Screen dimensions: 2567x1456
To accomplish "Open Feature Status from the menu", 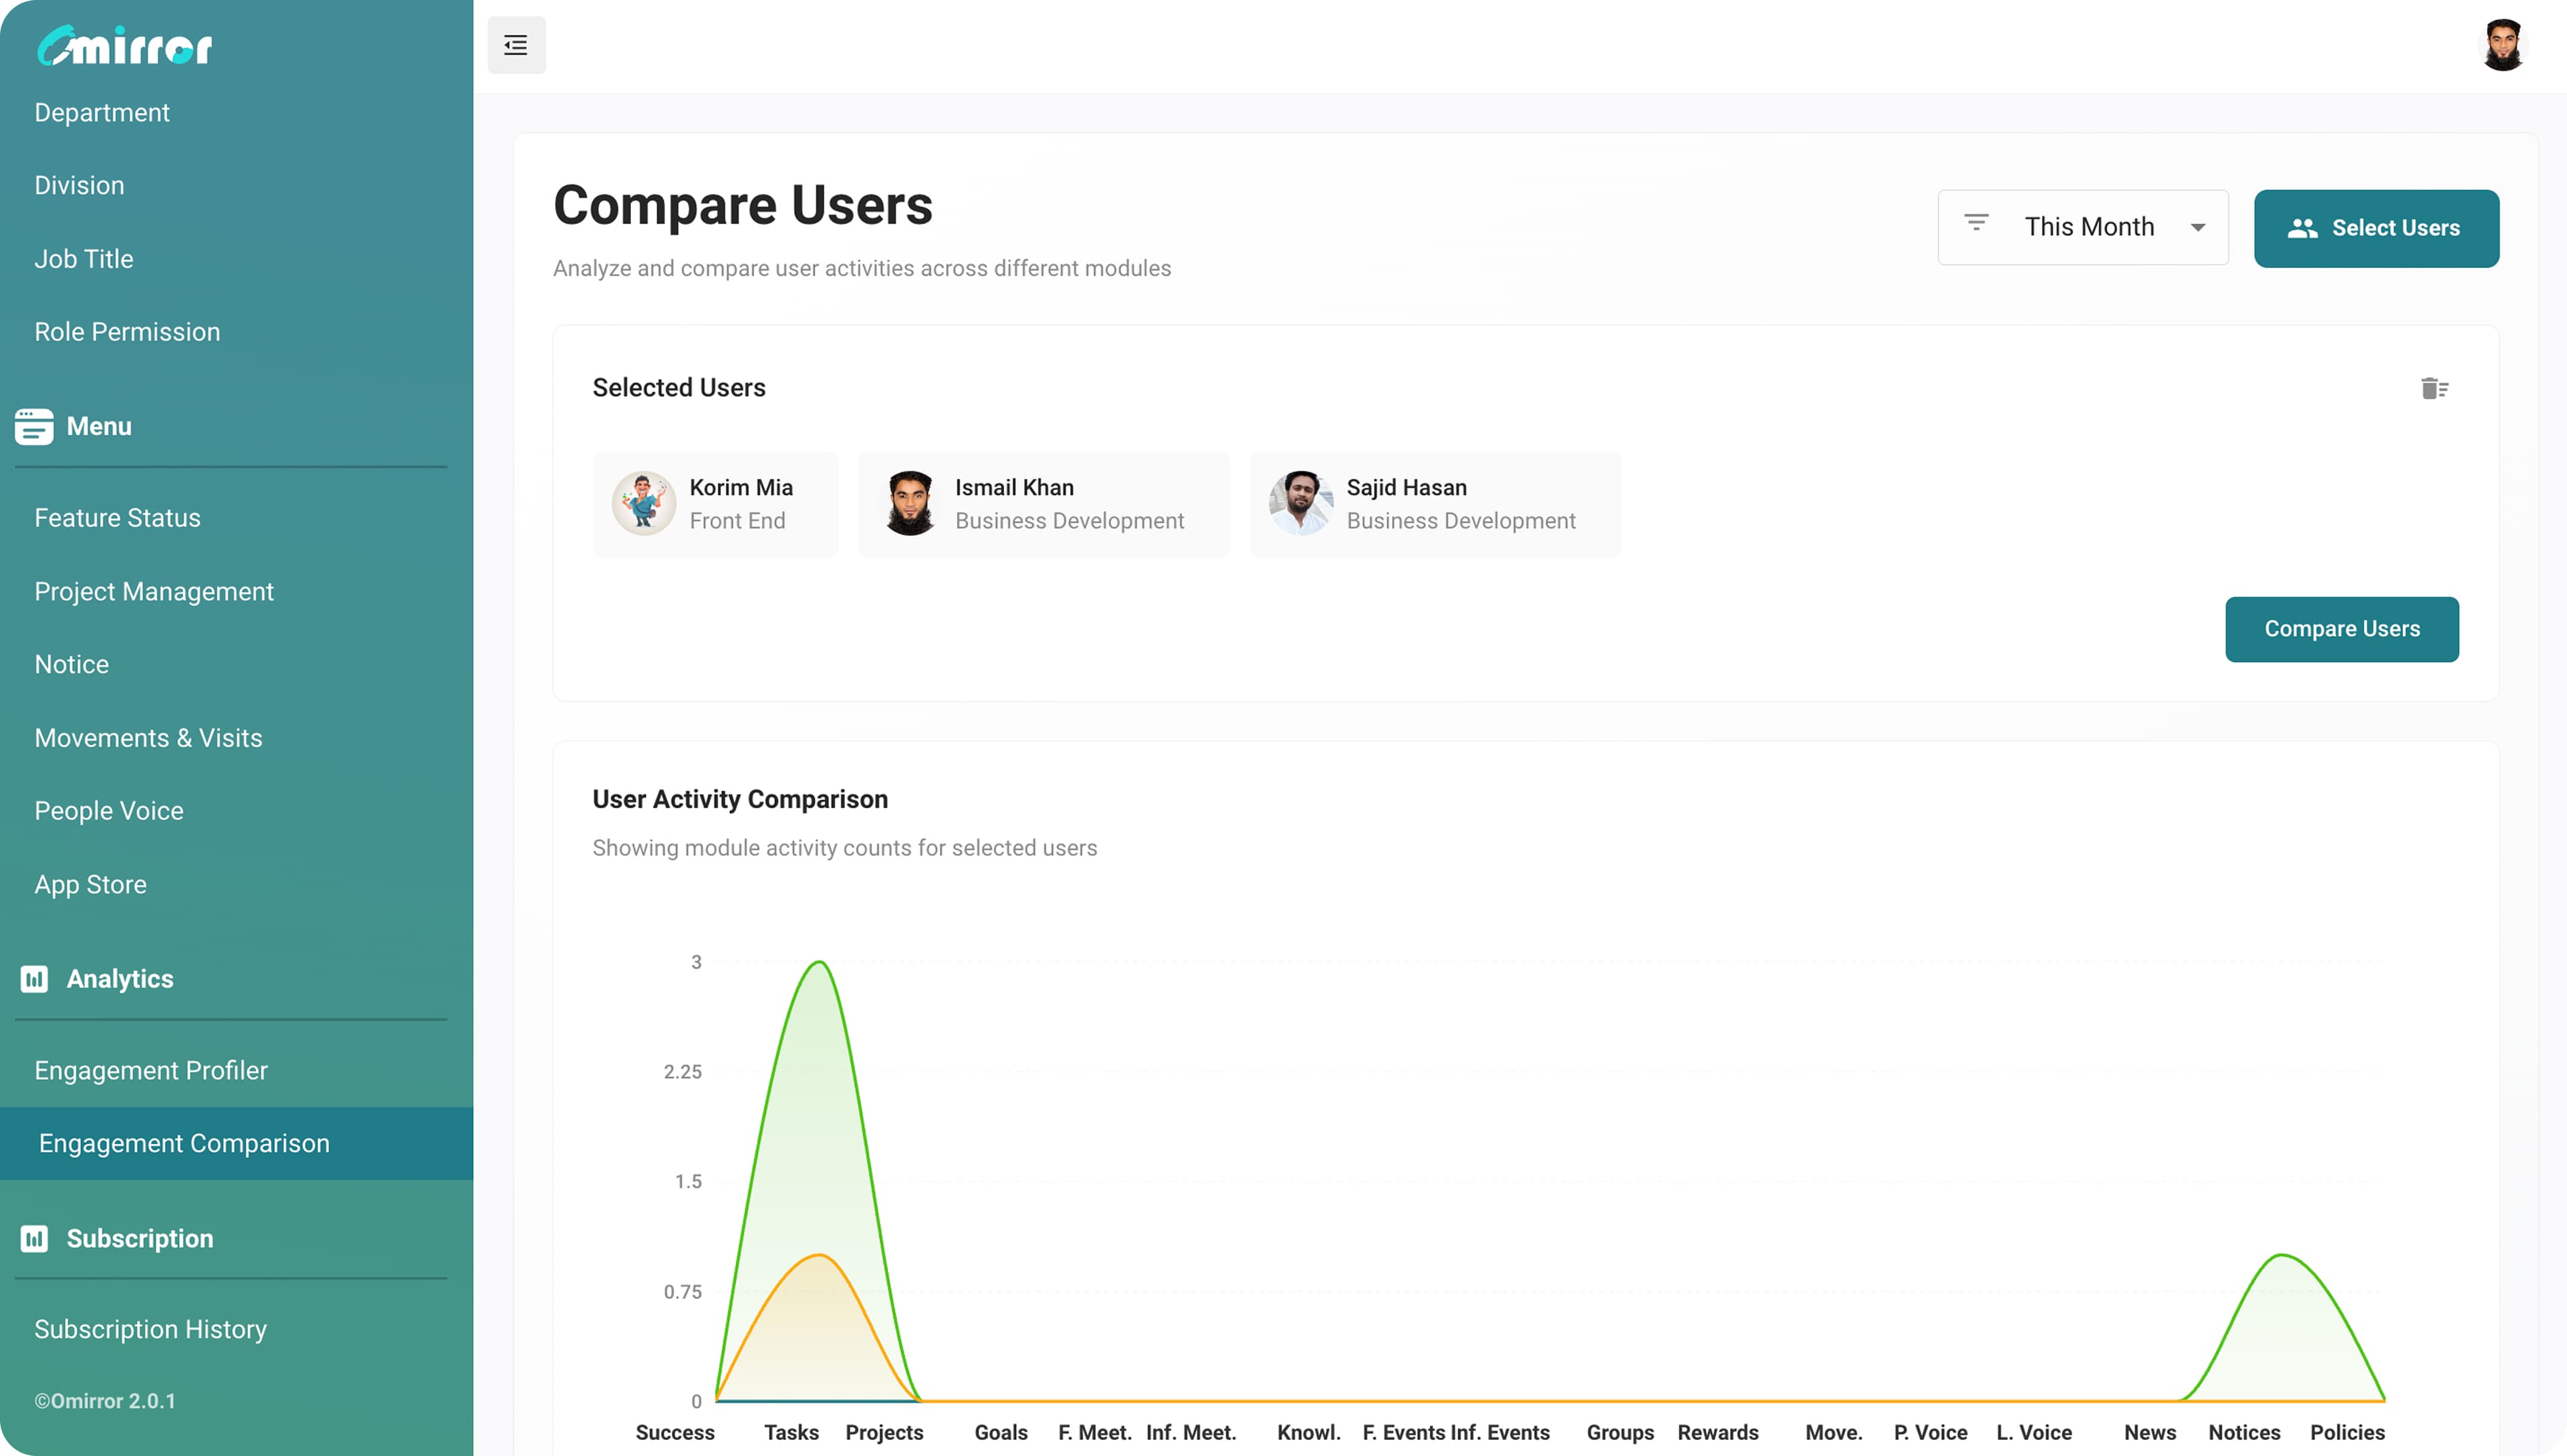I will click(117, 517).
